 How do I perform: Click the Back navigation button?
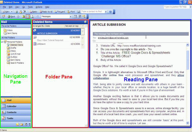point(12,17)
